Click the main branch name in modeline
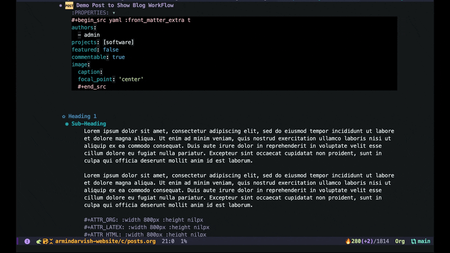The width and height of the screenshot is (450, 253). tap(424, 241)
